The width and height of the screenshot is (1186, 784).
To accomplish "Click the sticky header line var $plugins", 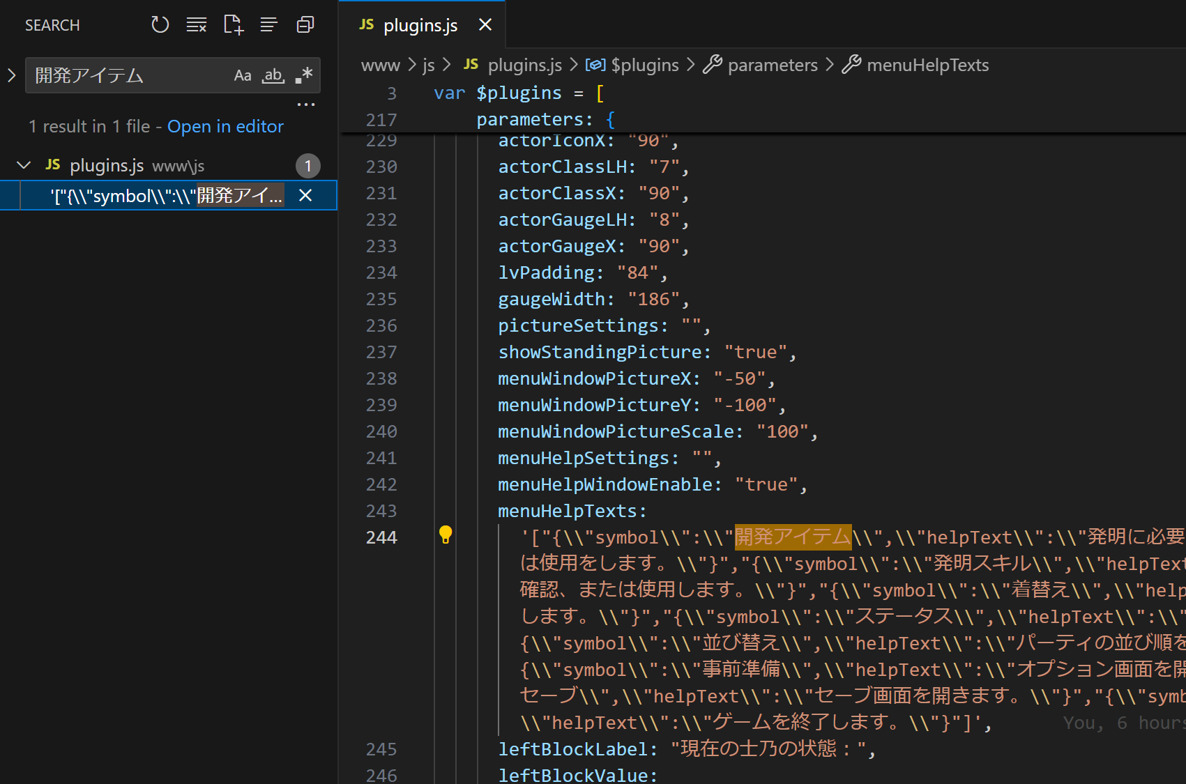I will (519, 93).
